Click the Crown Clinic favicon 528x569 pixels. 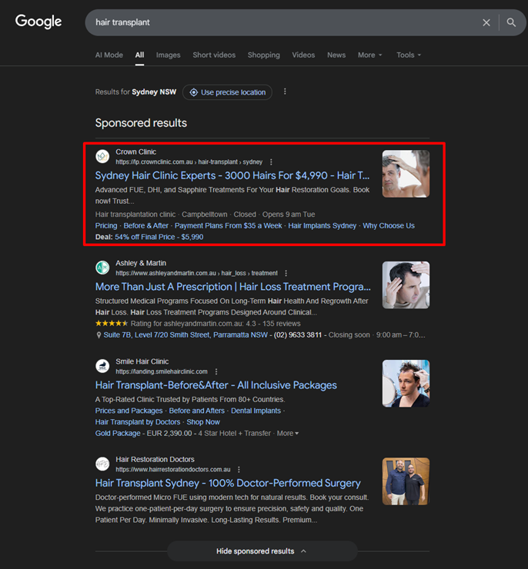pos(102,157)
